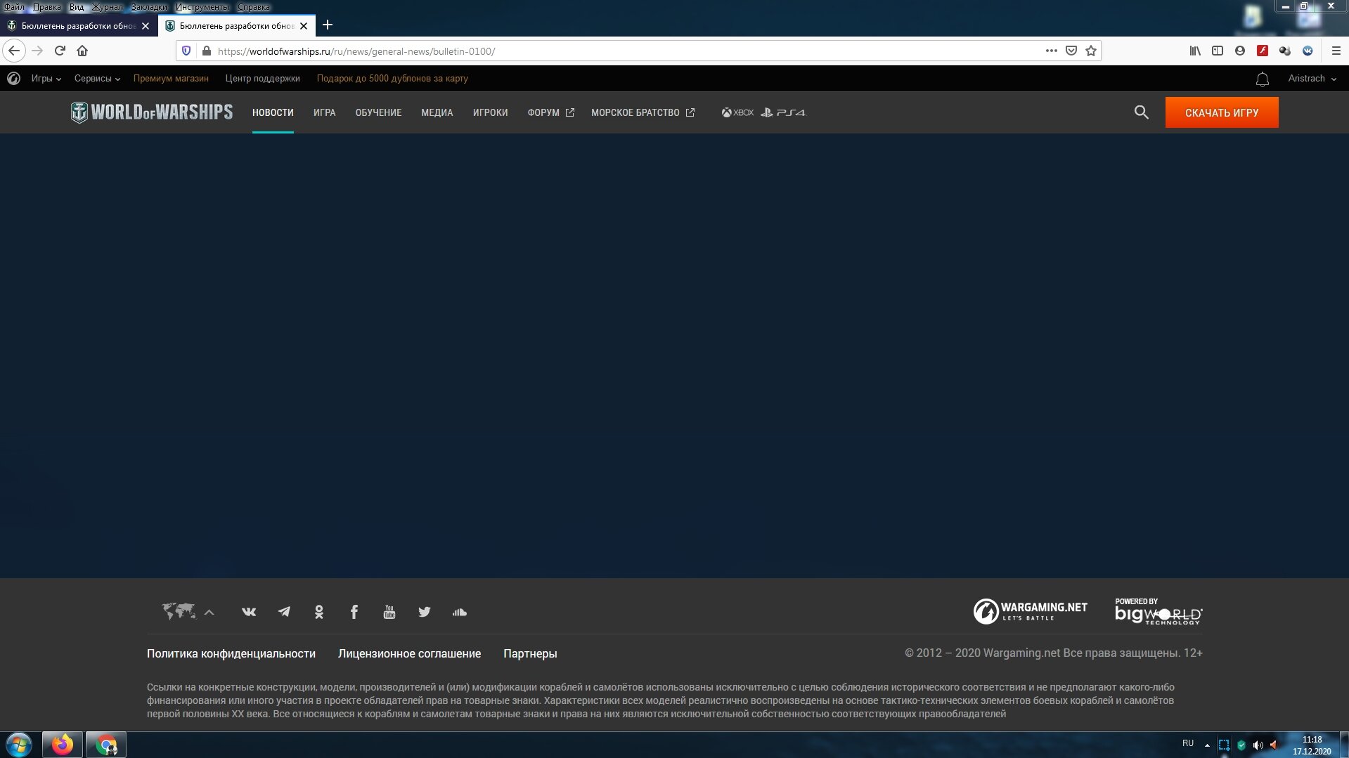Open the Telegram icon in footer
This screenshot has height=758, width=1349.
284,612
